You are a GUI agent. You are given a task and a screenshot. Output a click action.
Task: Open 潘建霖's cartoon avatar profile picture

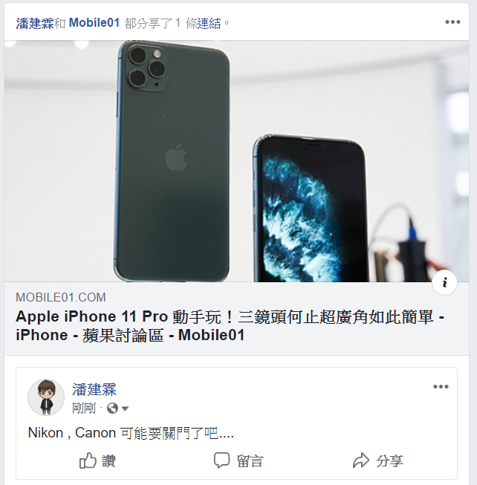pyautogui.click(x=46, y=397)
